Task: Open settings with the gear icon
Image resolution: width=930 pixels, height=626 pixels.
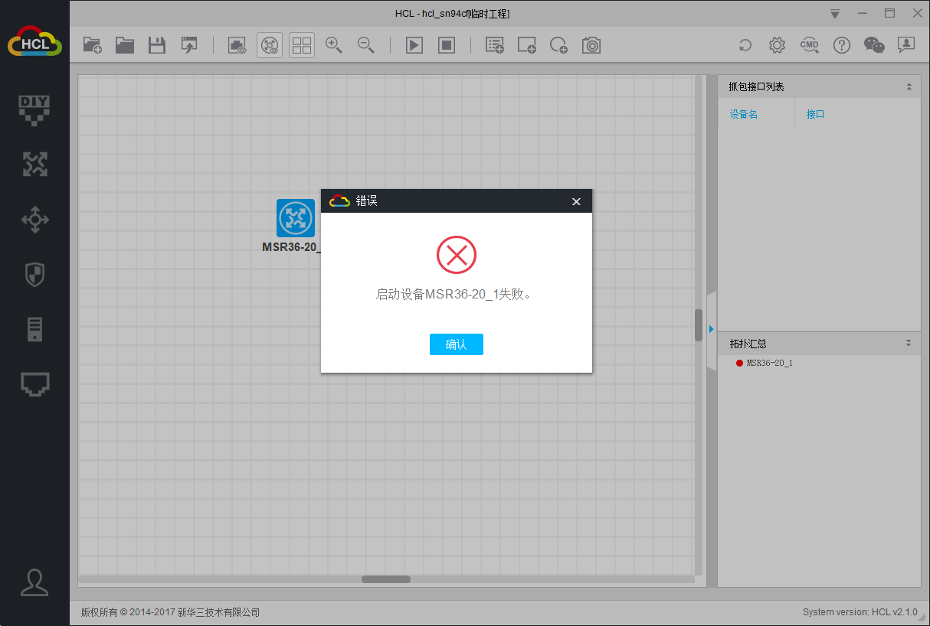Action: tap(777, 45)
